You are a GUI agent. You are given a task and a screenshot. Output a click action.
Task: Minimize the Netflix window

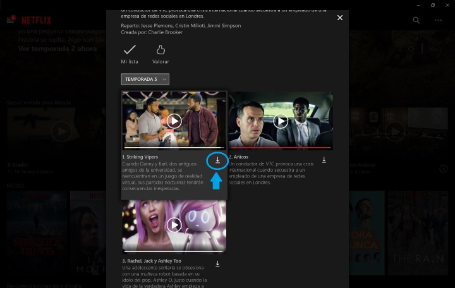418,5
